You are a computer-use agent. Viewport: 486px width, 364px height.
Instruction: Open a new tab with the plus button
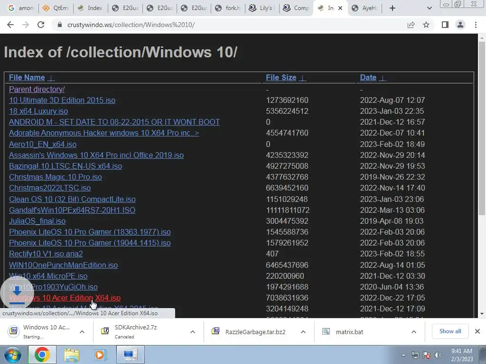point(393,8)
